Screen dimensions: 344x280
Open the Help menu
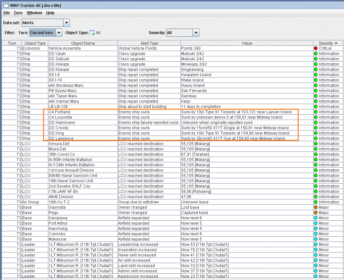(x=50, y=13)
